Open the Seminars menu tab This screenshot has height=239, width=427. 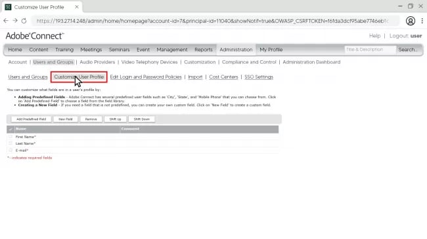[x=120, y=50]
